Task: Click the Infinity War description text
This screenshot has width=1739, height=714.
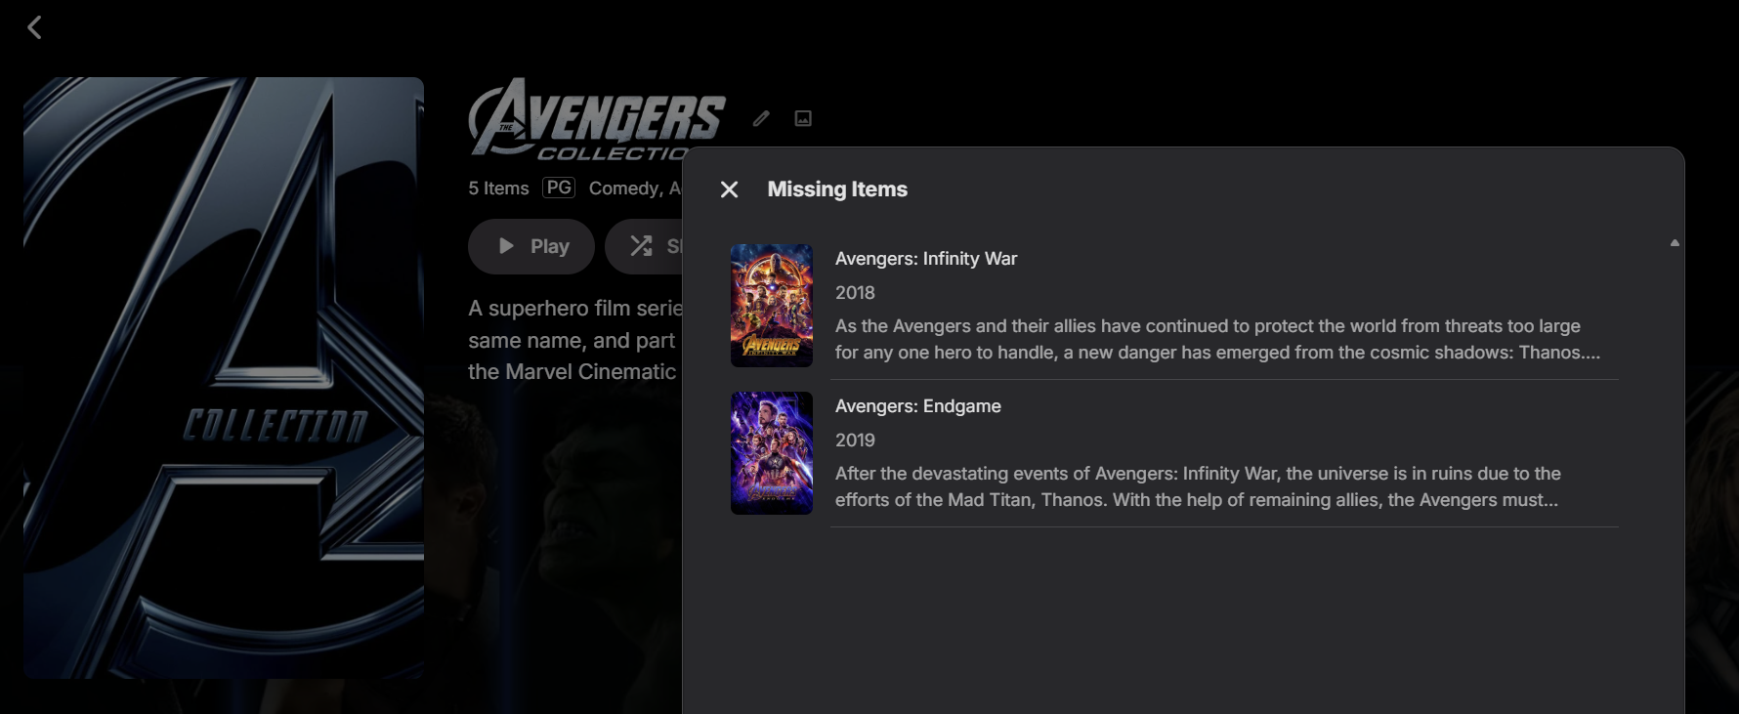Action: pyautogui.click(x=1217, y=339)
